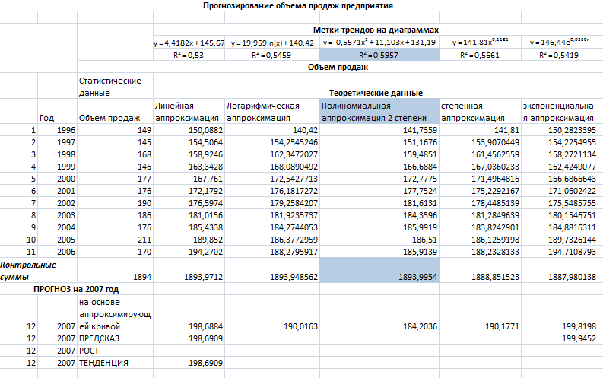Click the 'РОСТ' function label

pos(88,351)
